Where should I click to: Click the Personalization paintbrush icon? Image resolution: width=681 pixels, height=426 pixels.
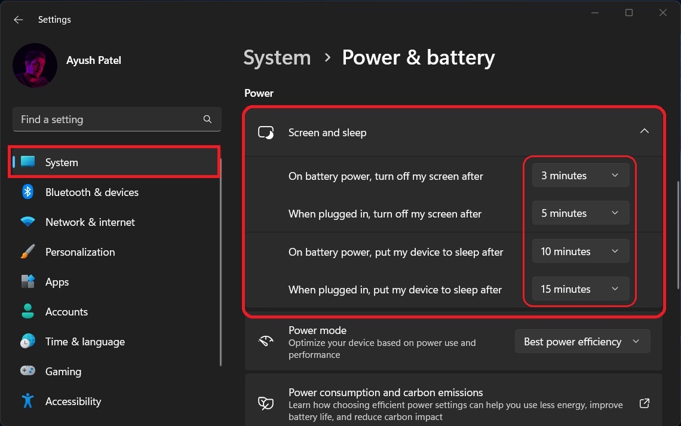click(27, 252)
